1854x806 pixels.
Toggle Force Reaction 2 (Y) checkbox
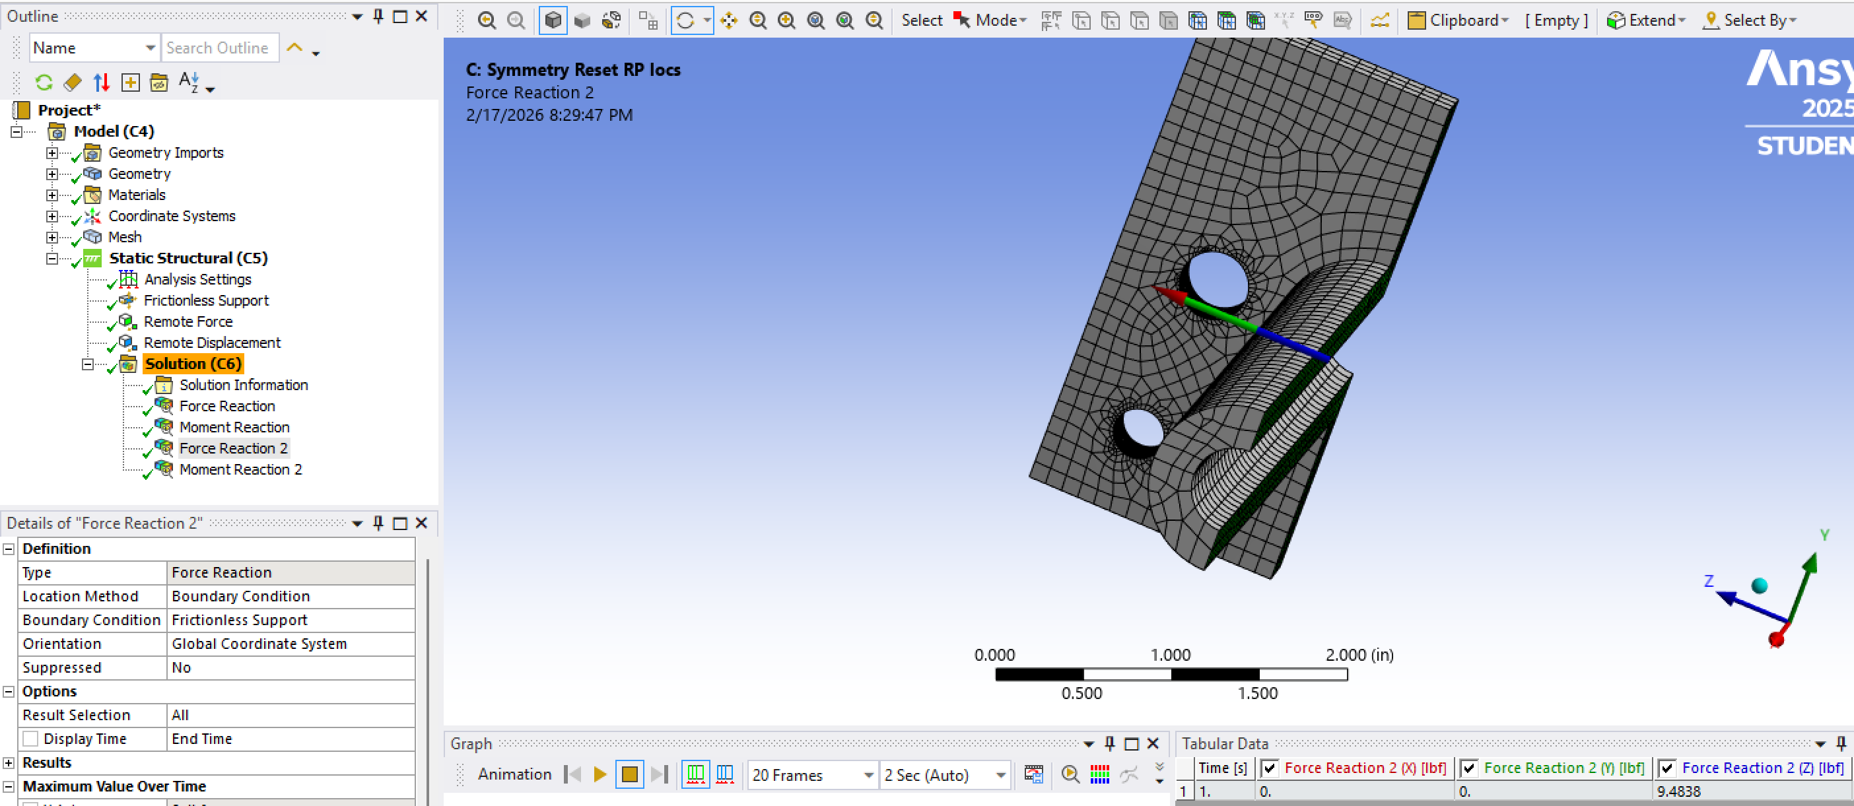[x=1469, y=768]
